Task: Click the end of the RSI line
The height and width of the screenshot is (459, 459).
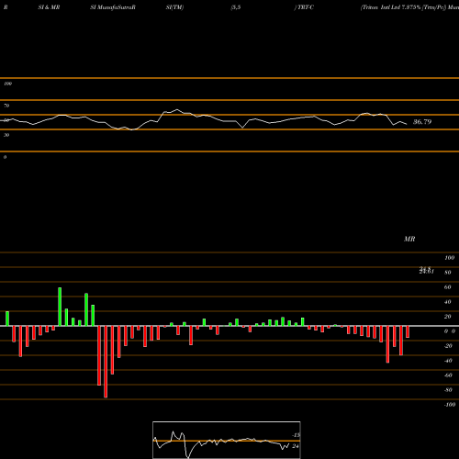Action: pos(407,124)
